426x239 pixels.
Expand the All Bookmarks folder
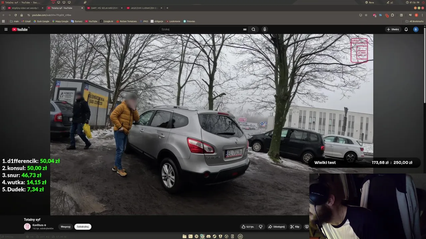coord(414,21)
